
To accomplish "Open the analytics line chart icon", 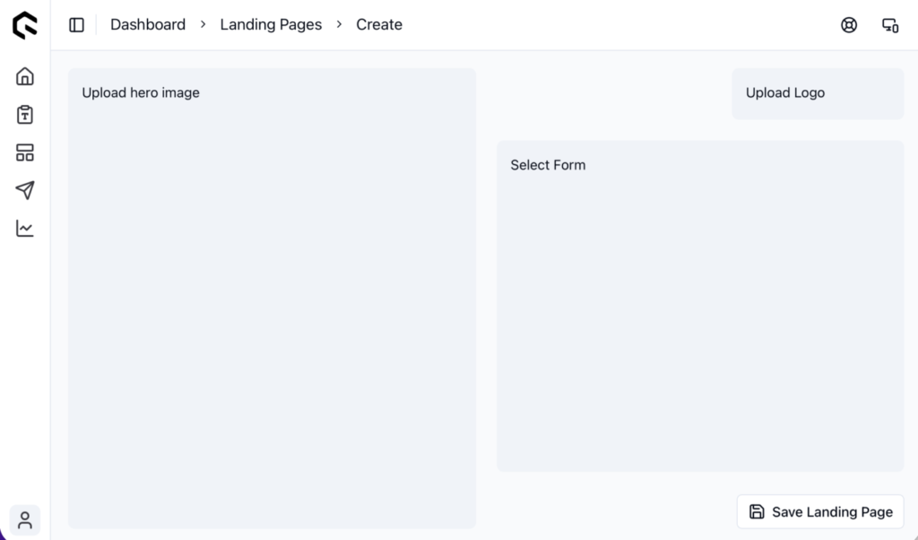I will click(24, 228).
